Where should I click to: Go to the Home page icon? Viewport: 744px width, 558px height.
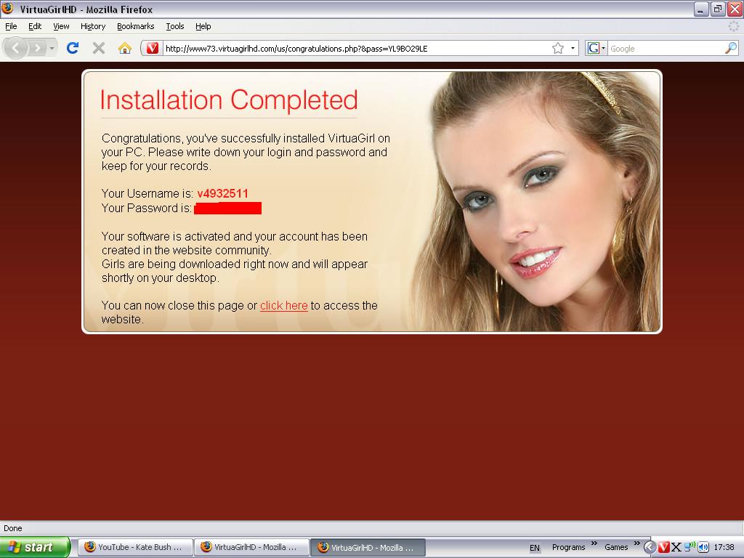click(125, 48)
